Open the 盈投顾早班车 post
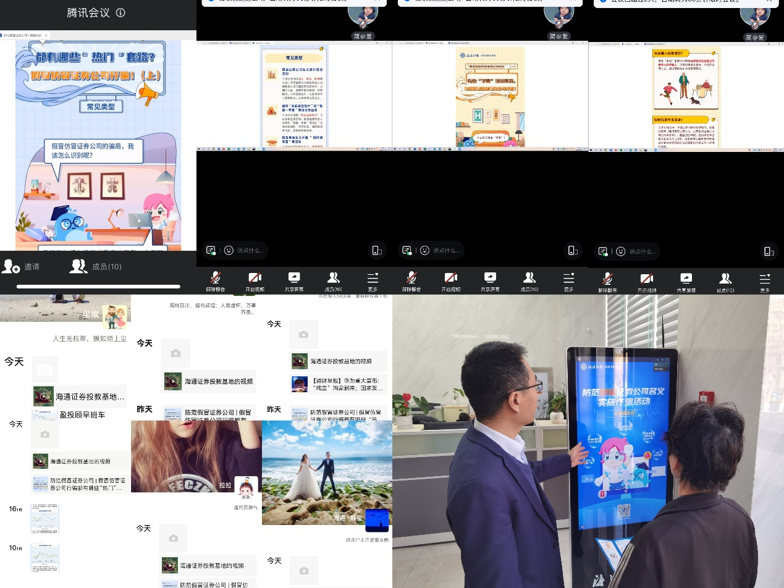 82,414
